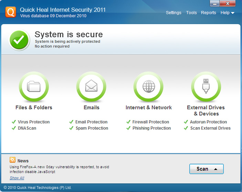Click the Show All news link
This screenshot has height=192, width=242.
(x=17, y=178)
